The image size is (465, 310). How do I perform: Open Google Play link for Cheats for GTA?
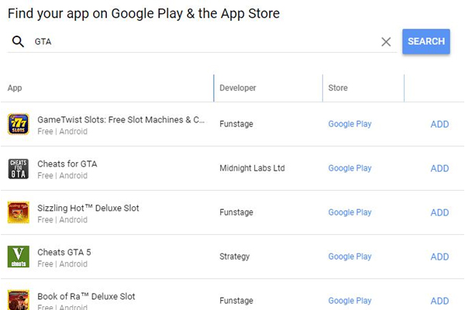350,168
